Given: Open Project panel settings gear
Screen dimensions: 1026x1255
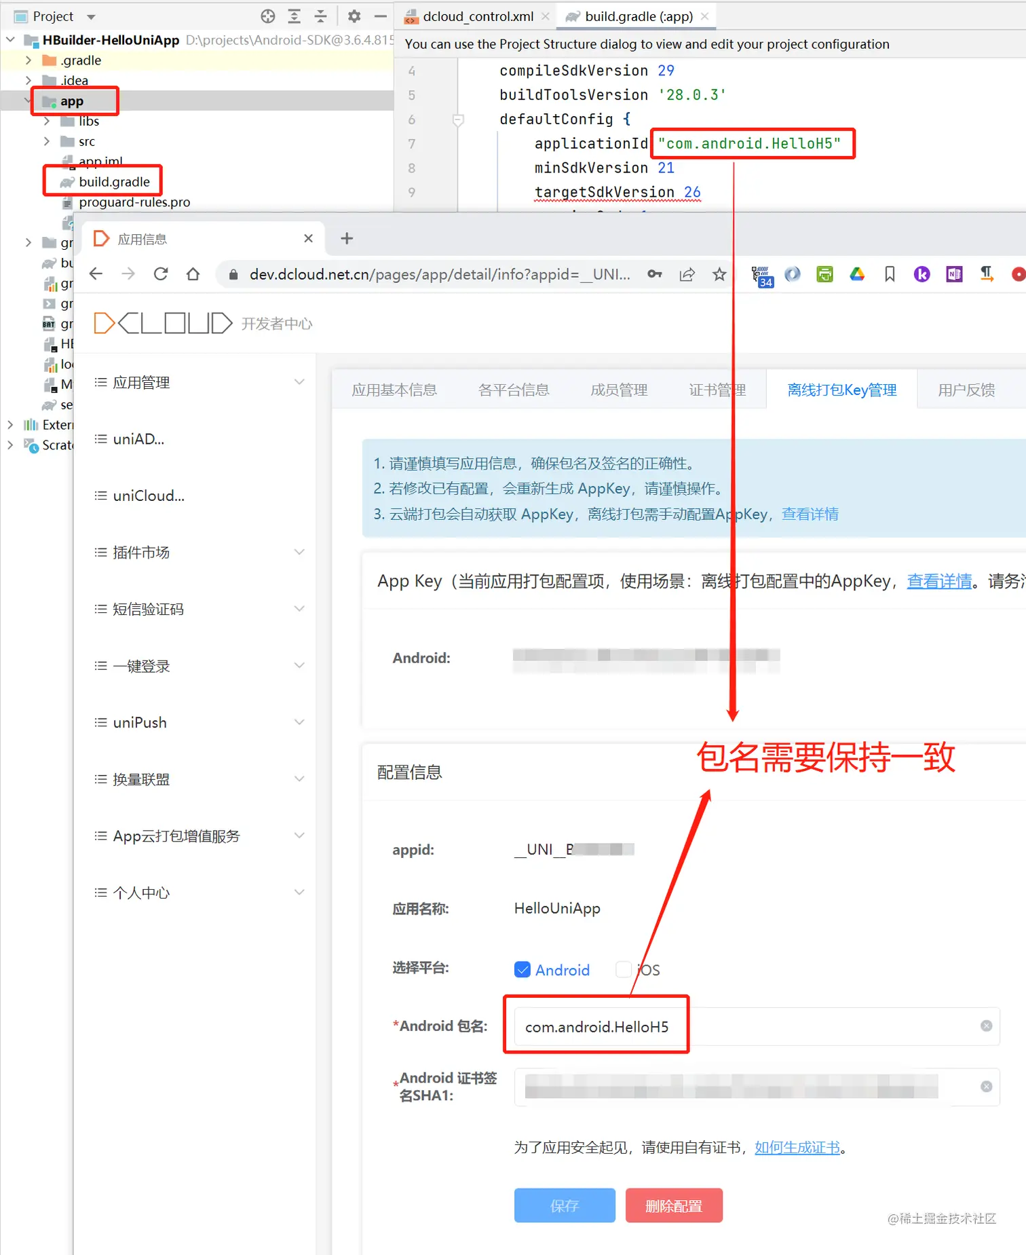Looking at the screenshot, I should (354, 16).
